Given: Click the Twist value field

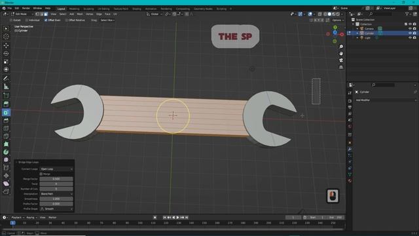Looking at the screenshot, I should click(56, 184).
